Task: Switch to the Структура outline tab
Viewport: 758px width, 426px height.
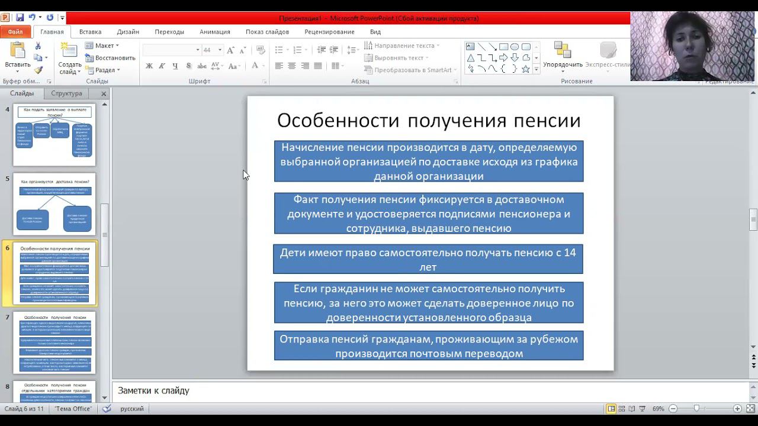Action: tap(66, 93)
